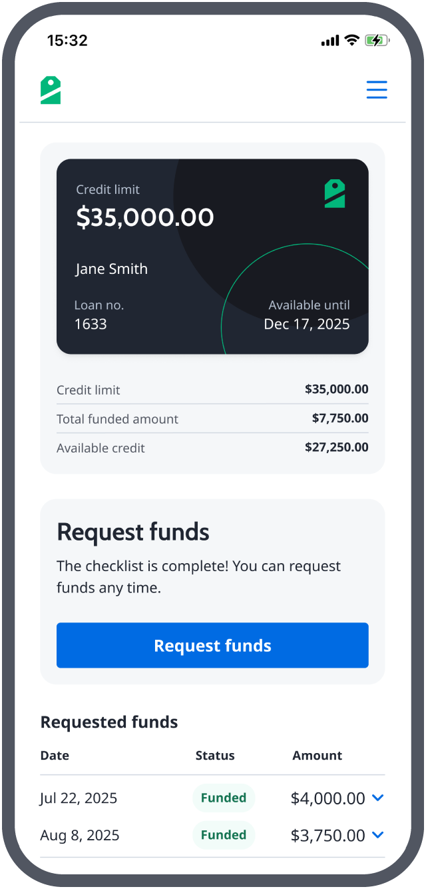
Task: Tap the battery icon in status bar
Action: [x=377, y=41]
